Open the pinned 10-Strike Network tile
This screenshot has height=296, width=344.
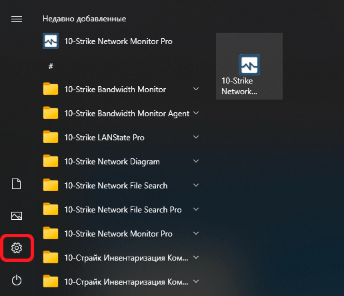point(249,66)
